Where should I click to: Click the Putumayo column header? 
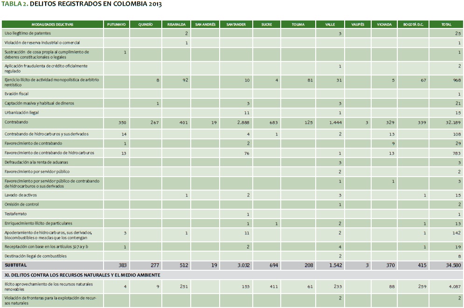(x=117, y=25)
